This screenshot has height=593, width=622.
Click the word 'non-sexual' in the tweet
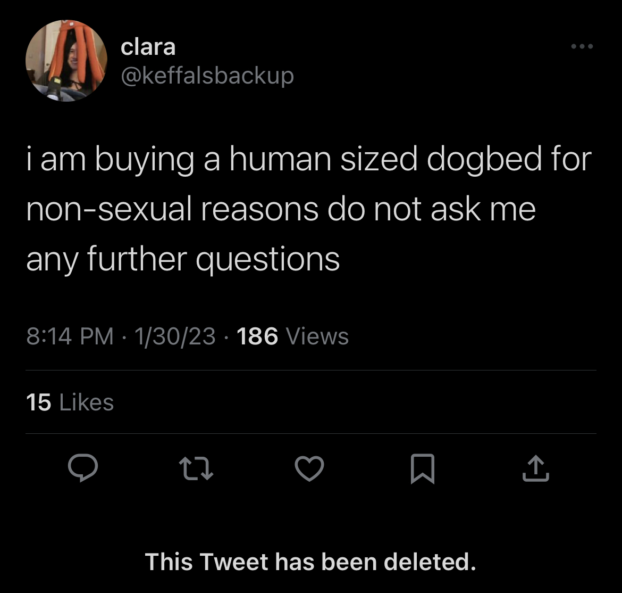(x=109, y=209)
